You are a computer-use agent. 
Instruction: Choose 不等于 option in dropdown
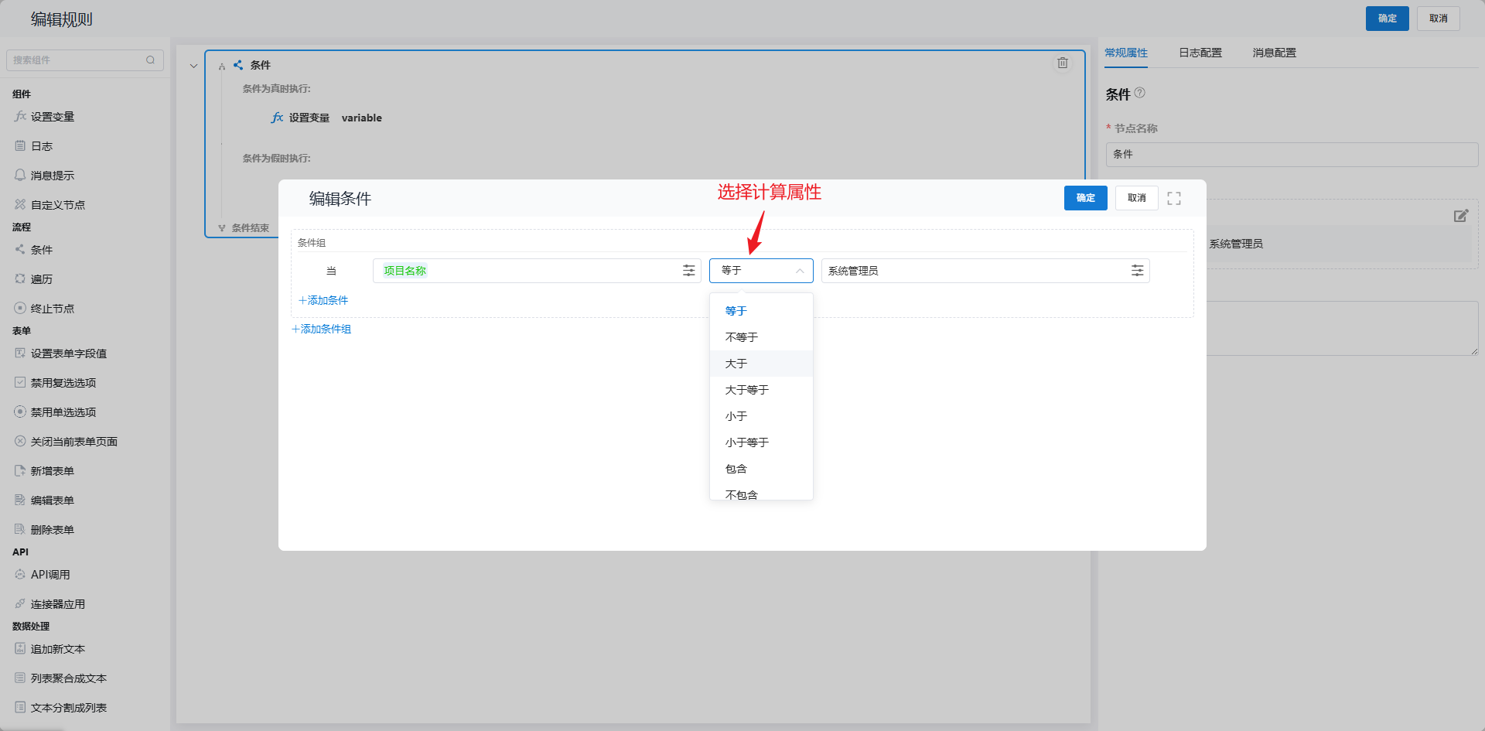pos(741,337)
